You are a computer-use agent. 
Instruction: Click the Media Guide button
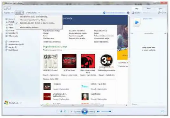(x=14, y=103)
